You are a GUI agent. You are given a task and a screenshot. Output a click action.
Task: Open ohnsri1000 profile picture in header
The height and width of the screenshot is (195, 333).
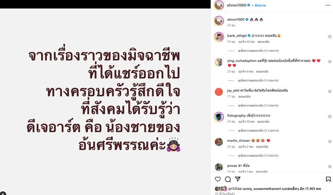click(x=219, y=5)
